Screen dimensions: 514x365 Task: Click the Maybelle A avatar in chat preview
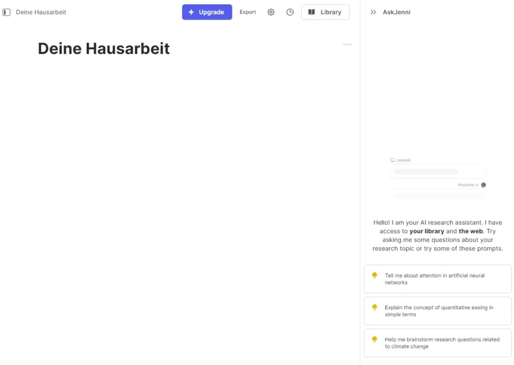coord(483,185)
